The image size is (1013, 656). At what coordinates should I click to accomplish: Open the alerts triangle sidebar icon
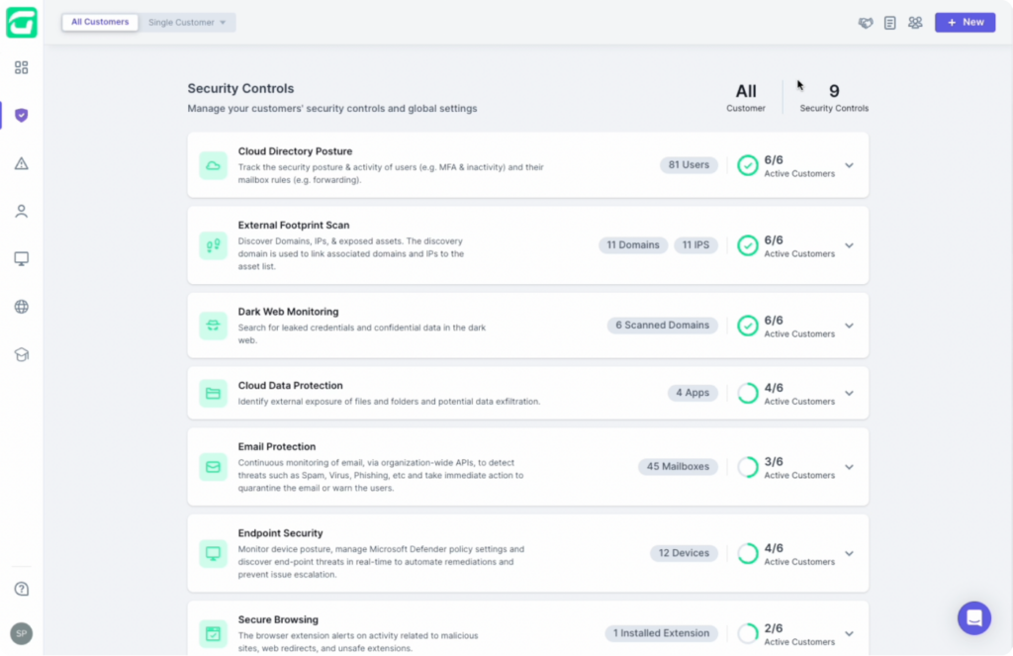click(22, 163)
